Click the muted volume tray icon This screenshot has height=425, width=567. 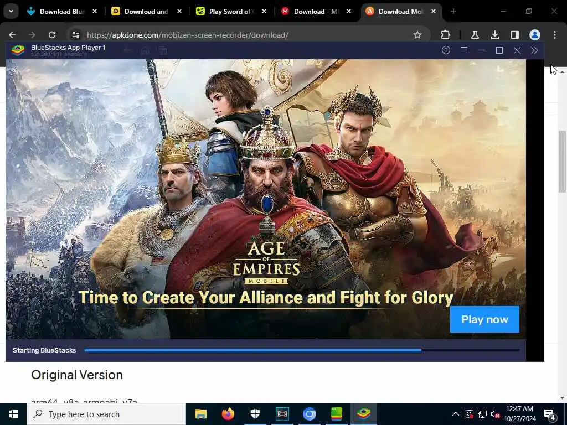click(496, 414)
